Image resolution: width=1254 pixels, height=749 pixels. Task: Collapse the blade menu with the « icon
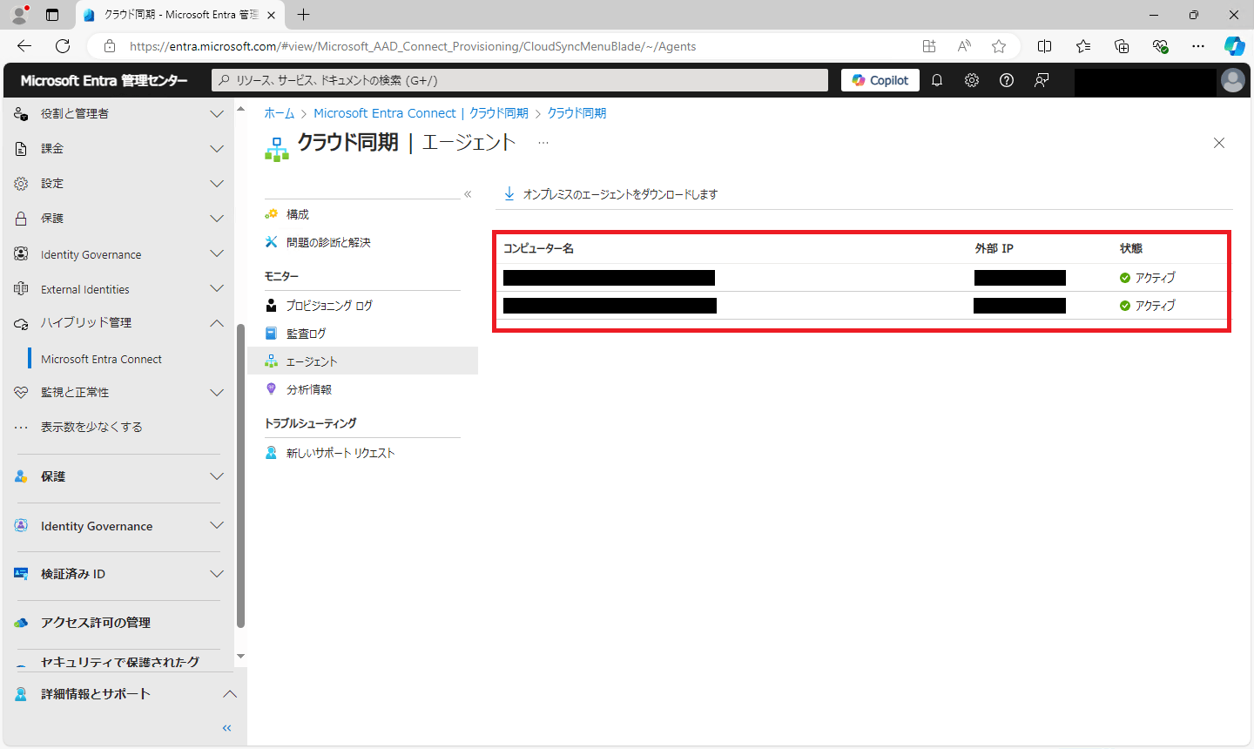[x=468, y=194]
